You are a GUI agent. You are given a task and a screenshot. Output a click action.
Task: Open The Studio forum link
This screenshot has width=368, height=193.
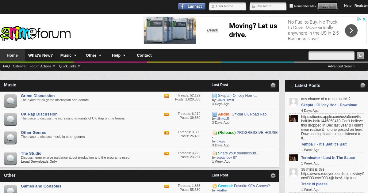click(31, 153)
